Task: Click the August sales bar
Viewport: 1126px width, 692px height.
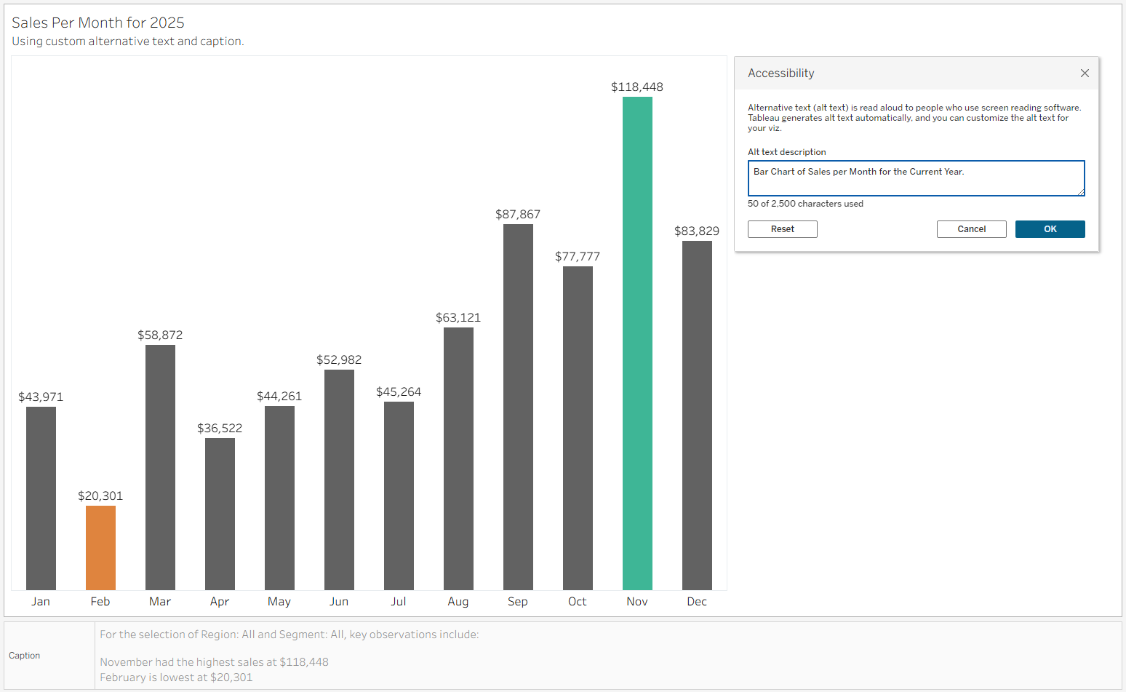Action: coord(458,458)
